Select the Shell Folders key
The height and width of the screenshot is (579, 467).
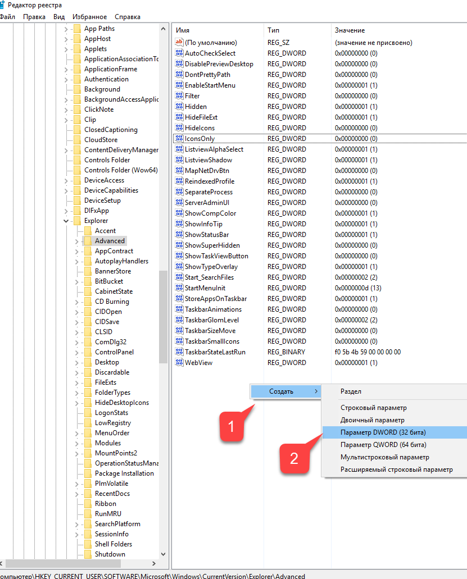tap(113, 544)
